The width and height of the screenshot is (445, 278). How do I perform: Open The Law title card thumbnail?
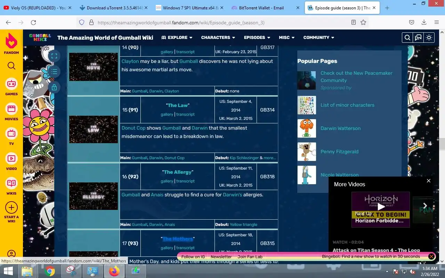[x=94, y=129]
